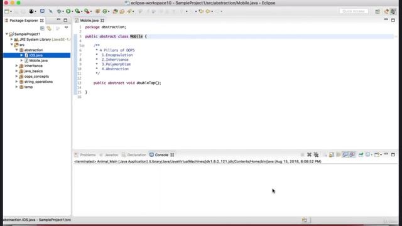Collapse the SampleProject1 tree node
Image resolution: width=402 pixels, height=226 pixels.
(7, 34)
